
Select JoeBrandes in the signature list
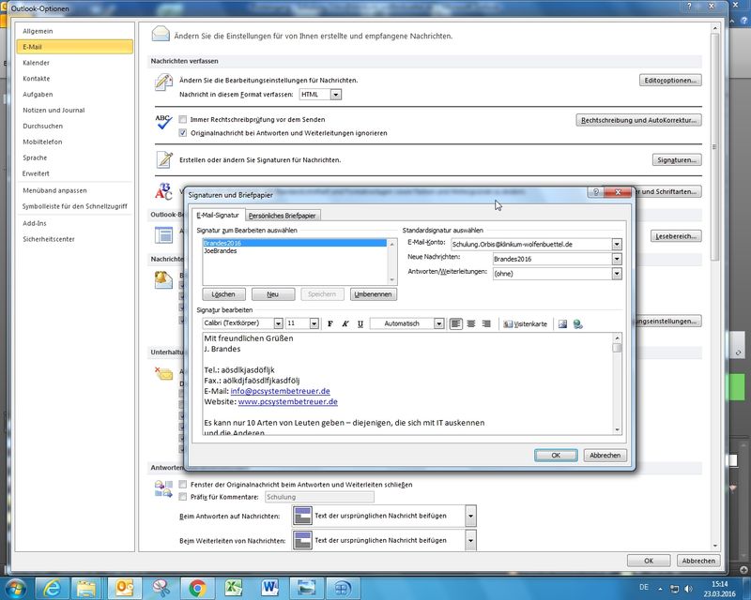click(221, 251)
